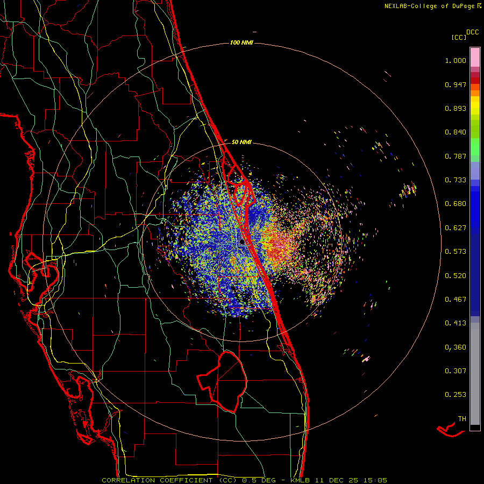Viewport: 484px width, 484px height.
Task: Click the DCC label above the color bar
Action: point(473,32)
